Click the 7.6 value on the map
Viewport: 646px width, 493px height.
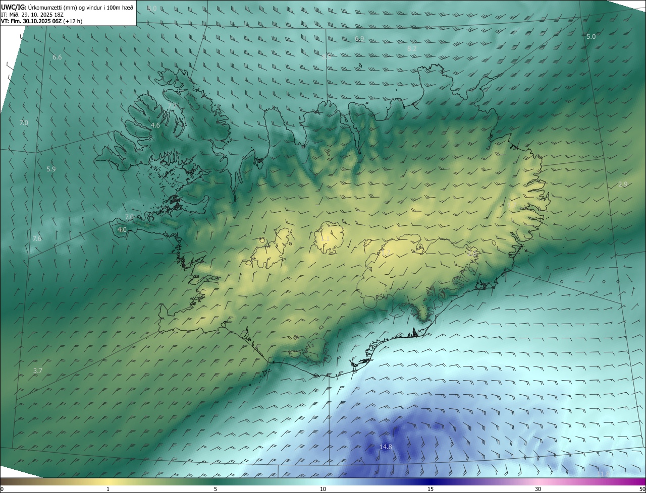(37, 239)
